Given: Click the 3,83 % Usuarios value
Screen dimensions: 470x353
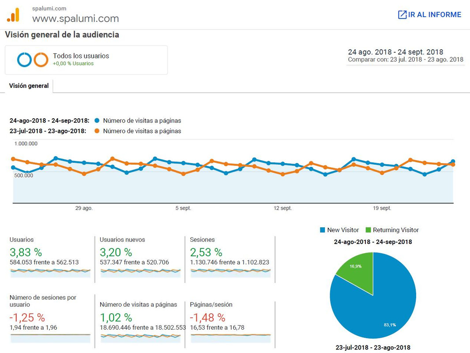Looking at the screenshot, I should [x=26, y=252].
